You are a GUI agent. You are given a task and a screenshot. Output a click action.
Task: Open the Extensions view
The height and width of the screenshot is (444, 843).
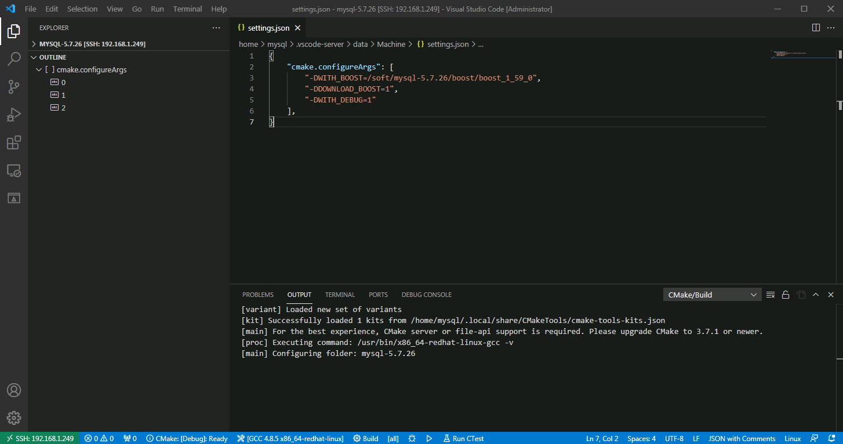pyautogui.click(x=14, y=142)
